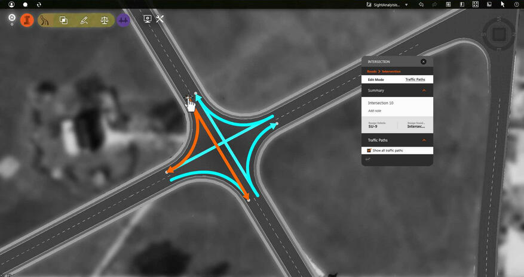This screenshot has height=277, width=524.
Task: Click the purple bridge design icon
Action: [124, 20]
